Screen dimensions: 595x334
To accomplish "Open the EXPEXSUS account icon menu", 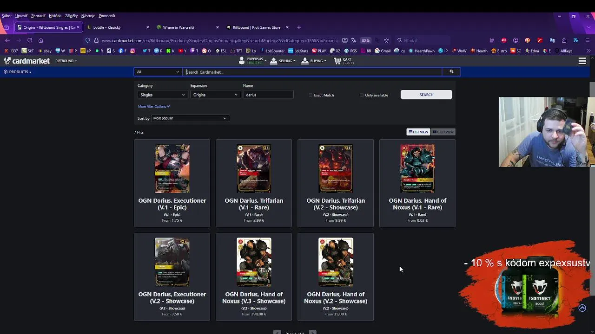I will [x=242, y=61].
